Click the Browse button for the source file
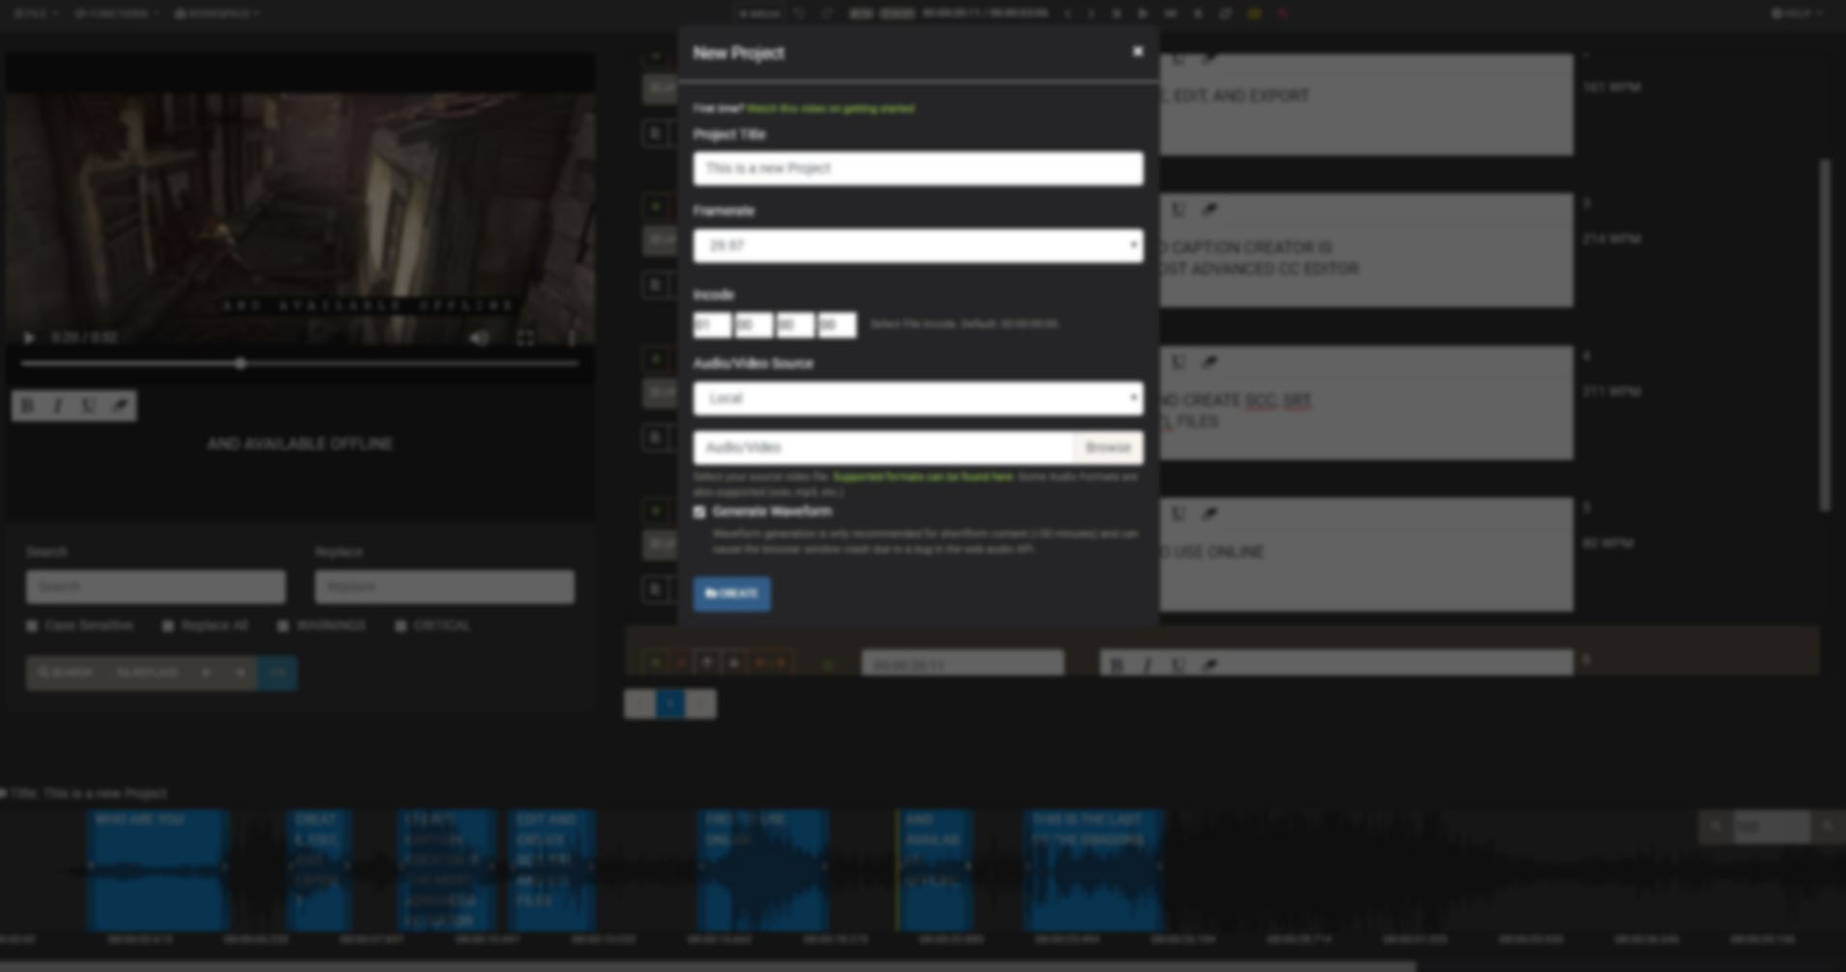The width and height of the screenshot is (1846, 972). pos(1108,447)
